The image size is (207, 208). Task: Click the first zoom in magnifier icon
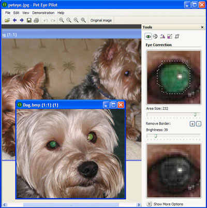click(x=62, y=20)
